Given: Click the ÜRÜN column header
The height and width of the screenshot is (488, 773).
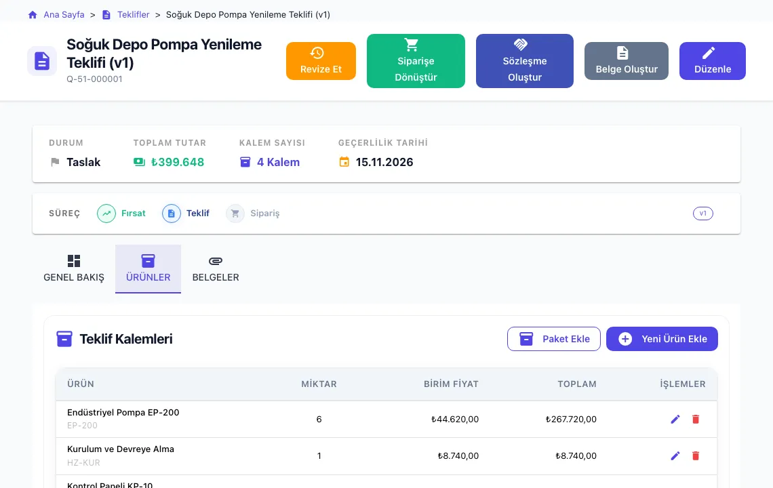Looking at the screenshot, I should click(x=81, y=384).
